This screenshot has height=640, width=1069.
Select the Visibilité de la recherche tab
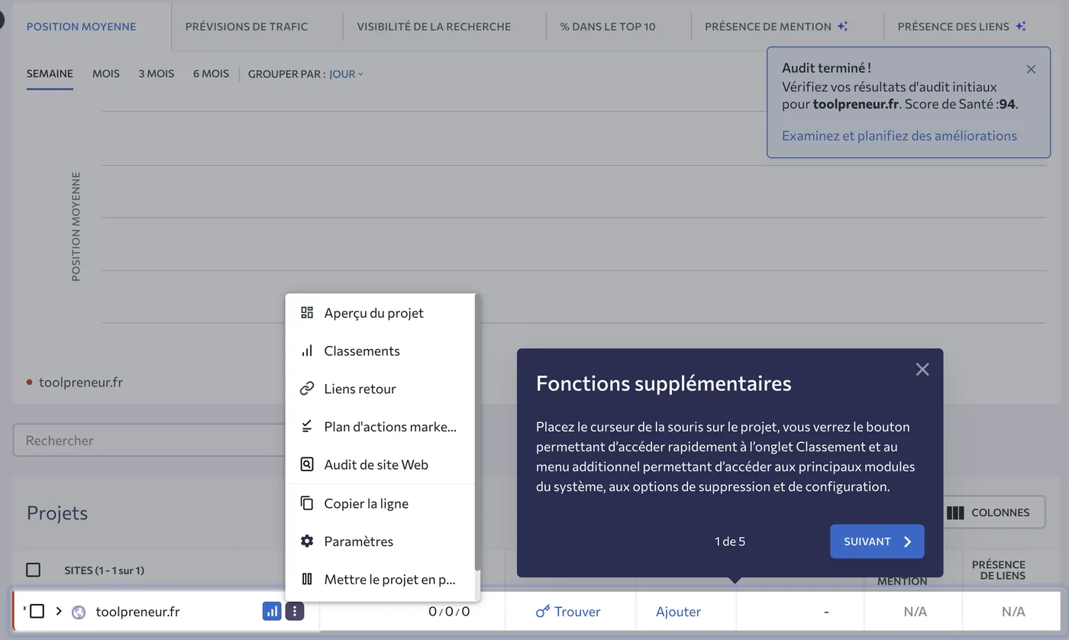[434, 26]
